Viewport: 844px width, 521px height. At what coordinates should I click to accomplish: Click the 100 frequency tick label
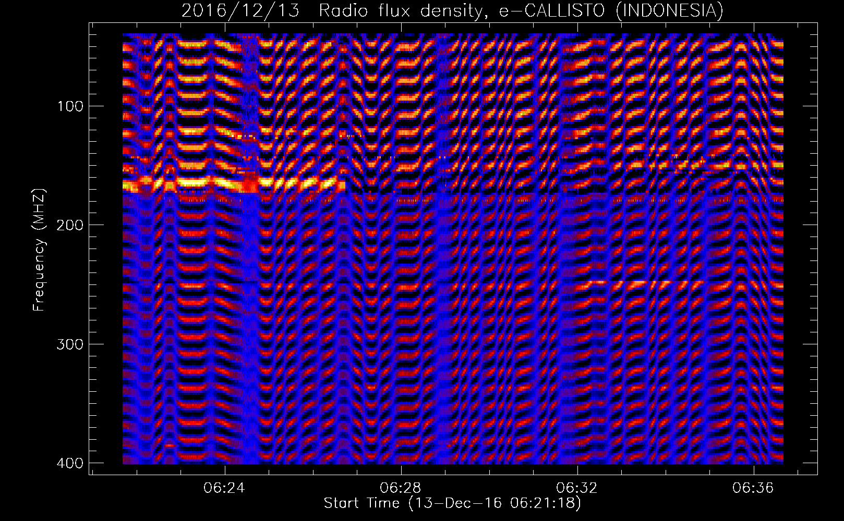[69, 106]
